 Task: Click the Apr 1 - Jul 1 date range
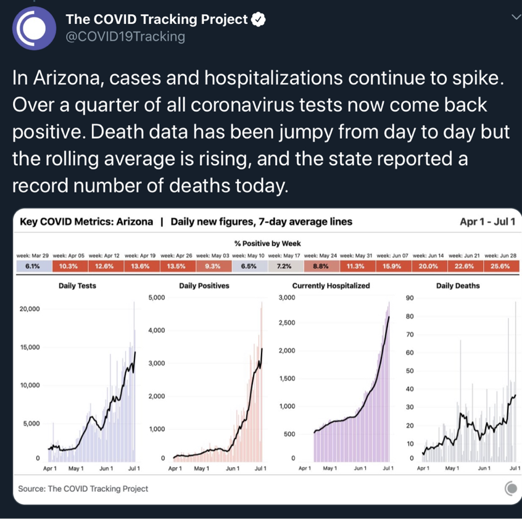pyautogui.click(x=487, y=221)
